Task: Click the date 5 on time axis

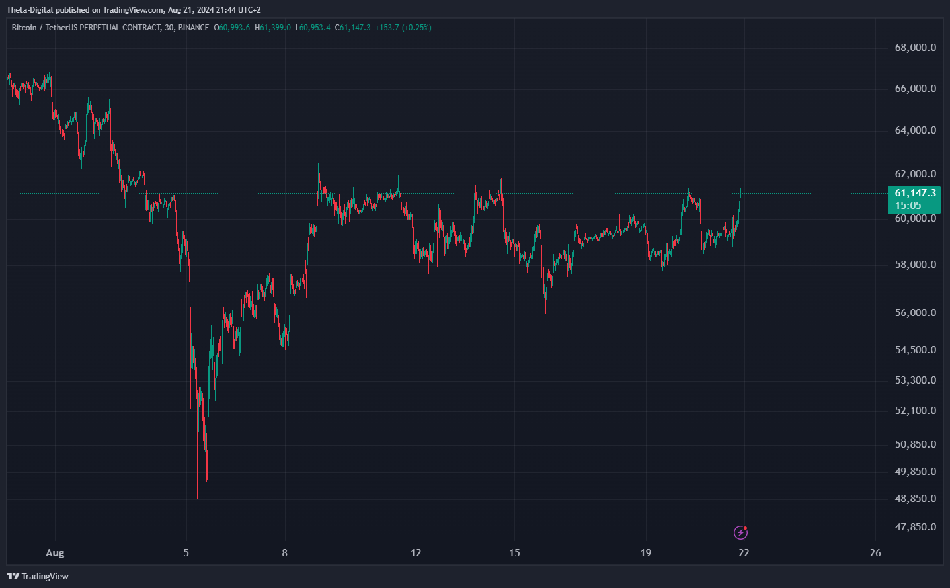Action: pos(186,553)
